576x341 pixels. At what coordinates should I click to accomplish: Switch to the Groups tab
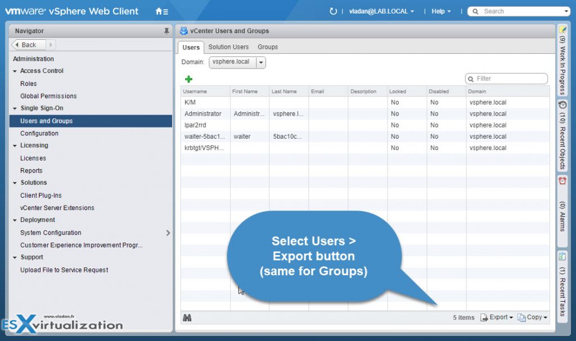[x=267, y=47]
